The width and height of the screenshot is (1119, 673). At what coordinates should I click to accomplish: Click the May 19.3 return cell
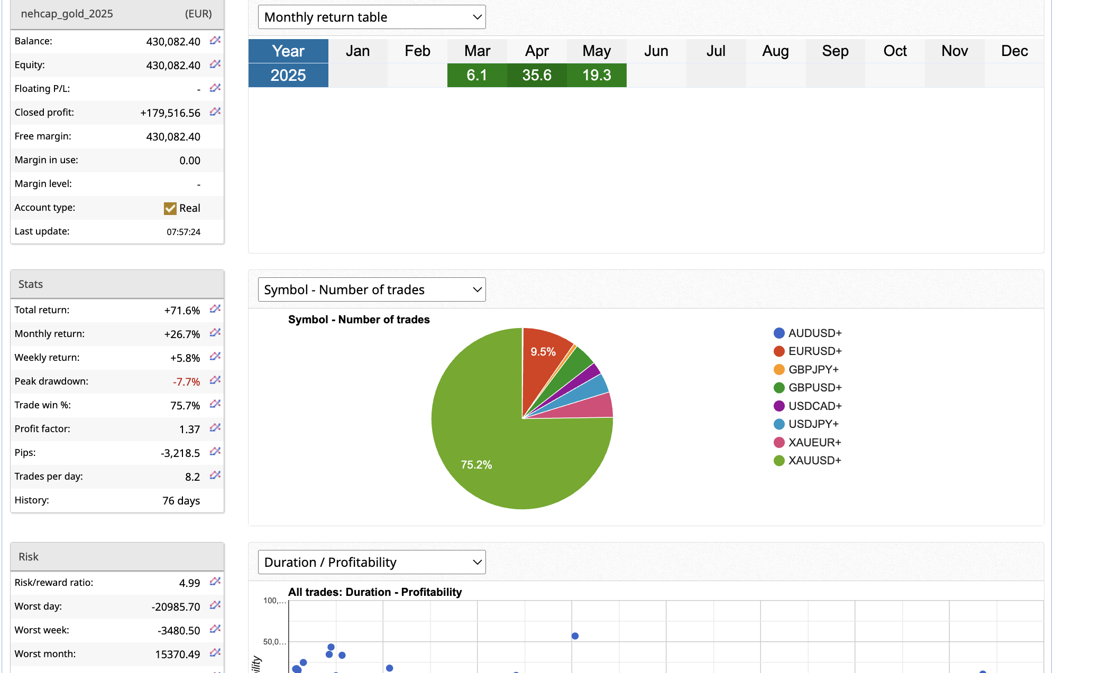coord(597,75)
